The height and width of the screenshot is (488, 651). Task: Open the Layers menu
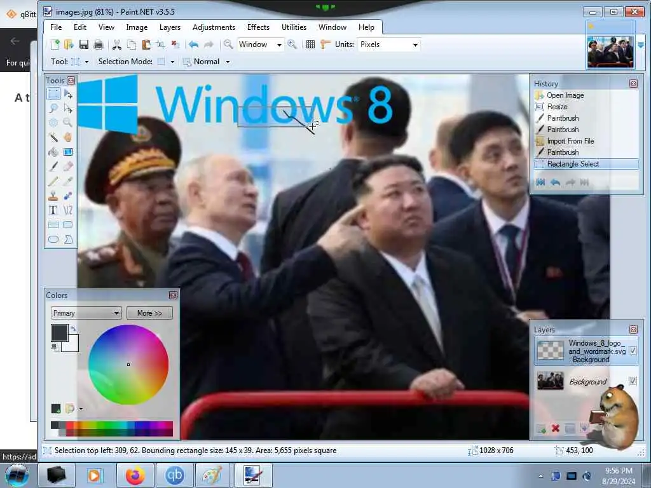point(170,27)
